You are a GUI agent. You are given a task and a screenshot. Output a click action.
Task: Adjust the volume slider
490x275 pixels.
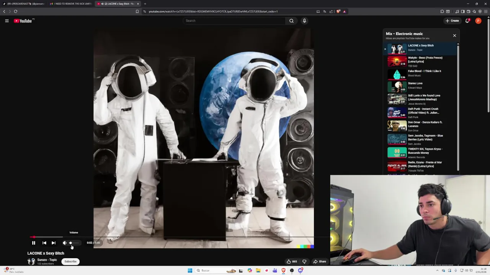[x=74, y=243]
